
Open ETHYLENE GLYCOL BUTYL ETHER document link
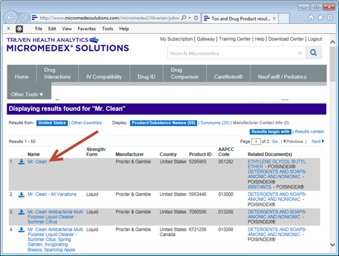pos(277,164)
